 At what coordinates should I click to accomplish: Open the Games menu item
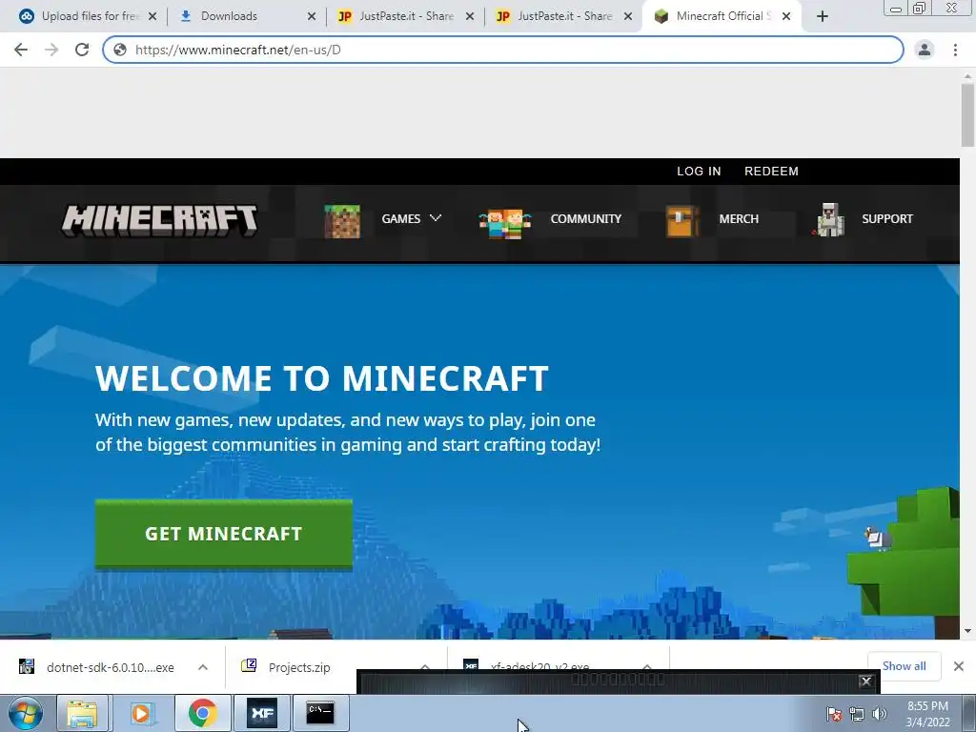(401, 219)
